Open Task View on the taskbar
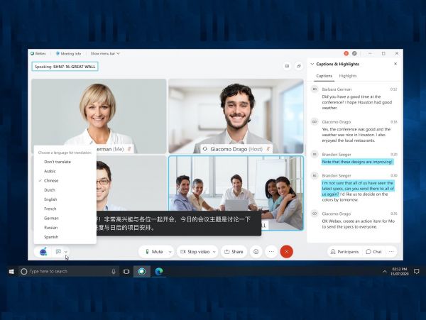This screenshot has width=426, height=320. point(126,272)
